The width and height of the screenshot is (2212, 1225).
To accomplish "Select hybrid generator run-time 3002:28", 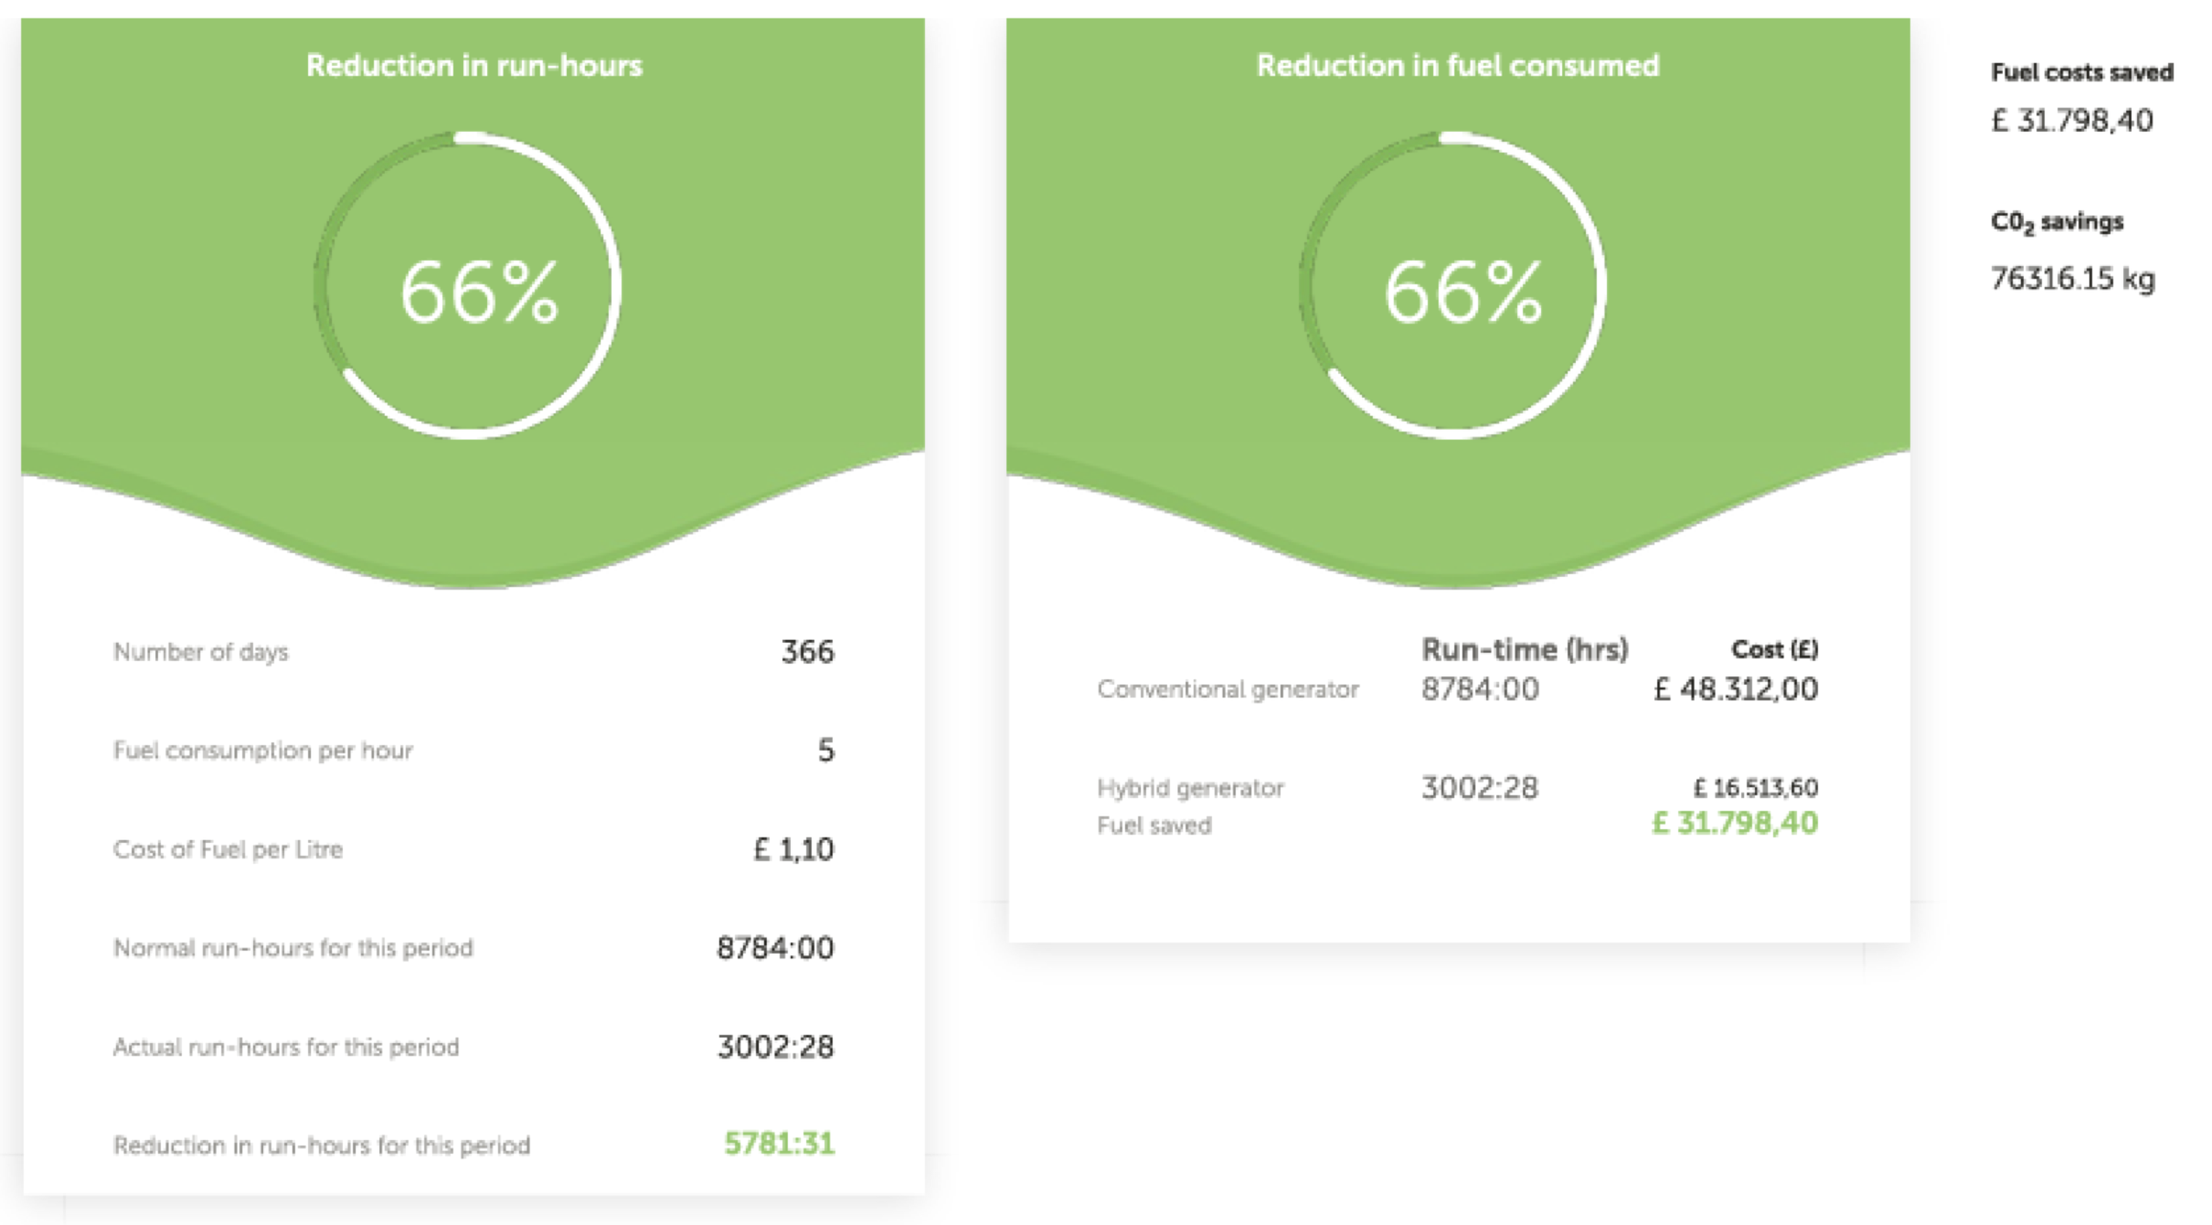I will click(x=1480, y=787).
